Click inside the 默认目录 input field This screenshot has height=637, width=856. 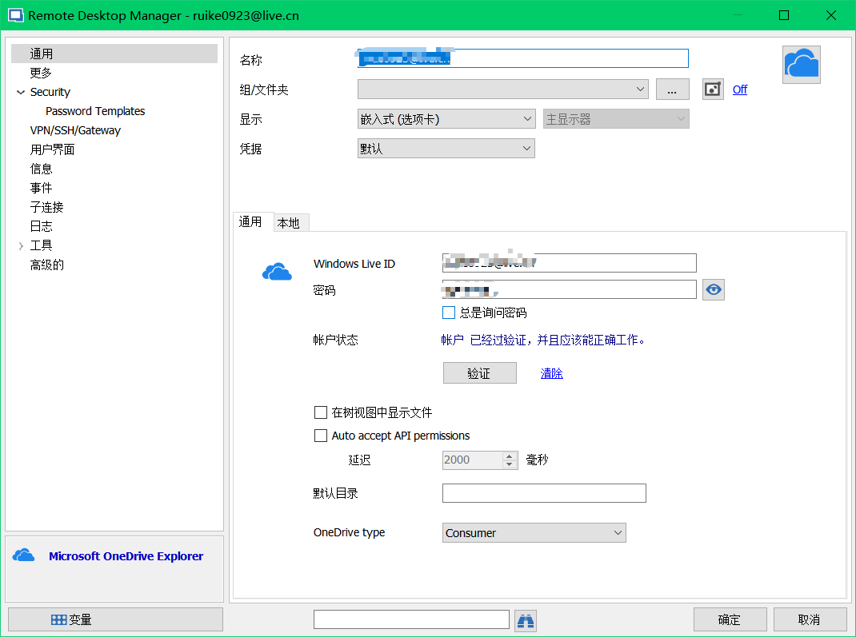pyautogui.click(x=544, y=493)
